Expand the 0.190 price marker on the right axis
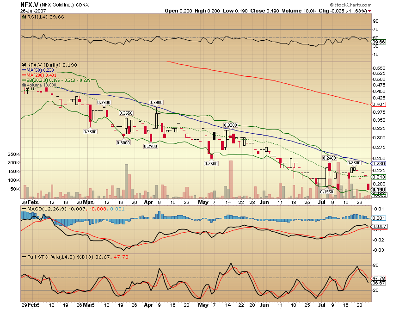The height and width of the screenshot is (309, 393). click(x=378, y=190)
